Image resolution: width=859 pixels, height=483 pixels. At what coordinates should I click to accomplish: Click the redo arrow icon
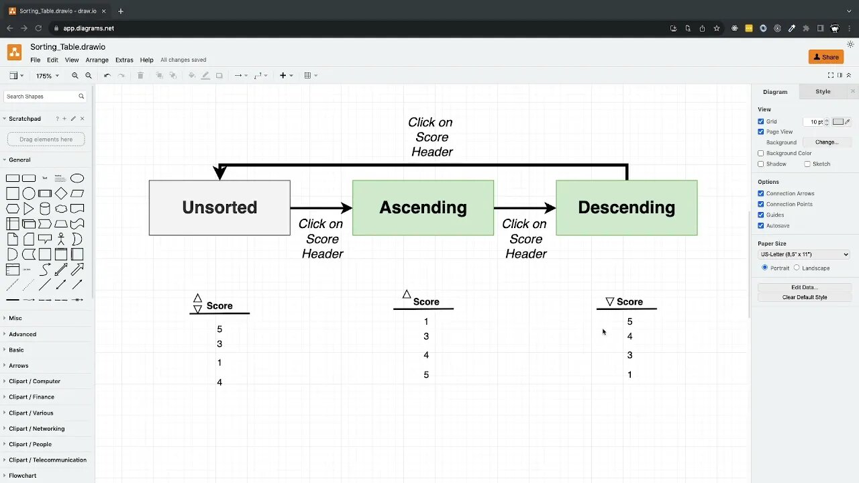click(121, 76)
